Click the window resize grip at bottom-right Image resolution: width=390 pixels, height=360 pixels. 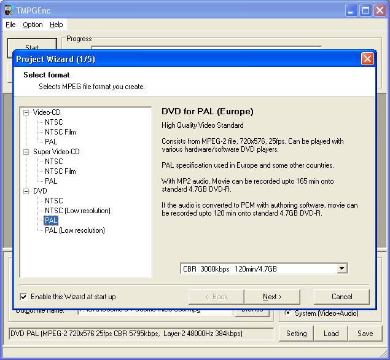click(x=384, y=354)
